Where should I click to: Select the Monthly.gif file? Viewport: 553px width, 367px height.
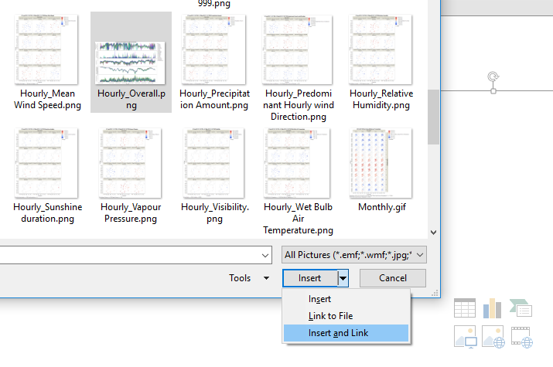tap(381, 170)
